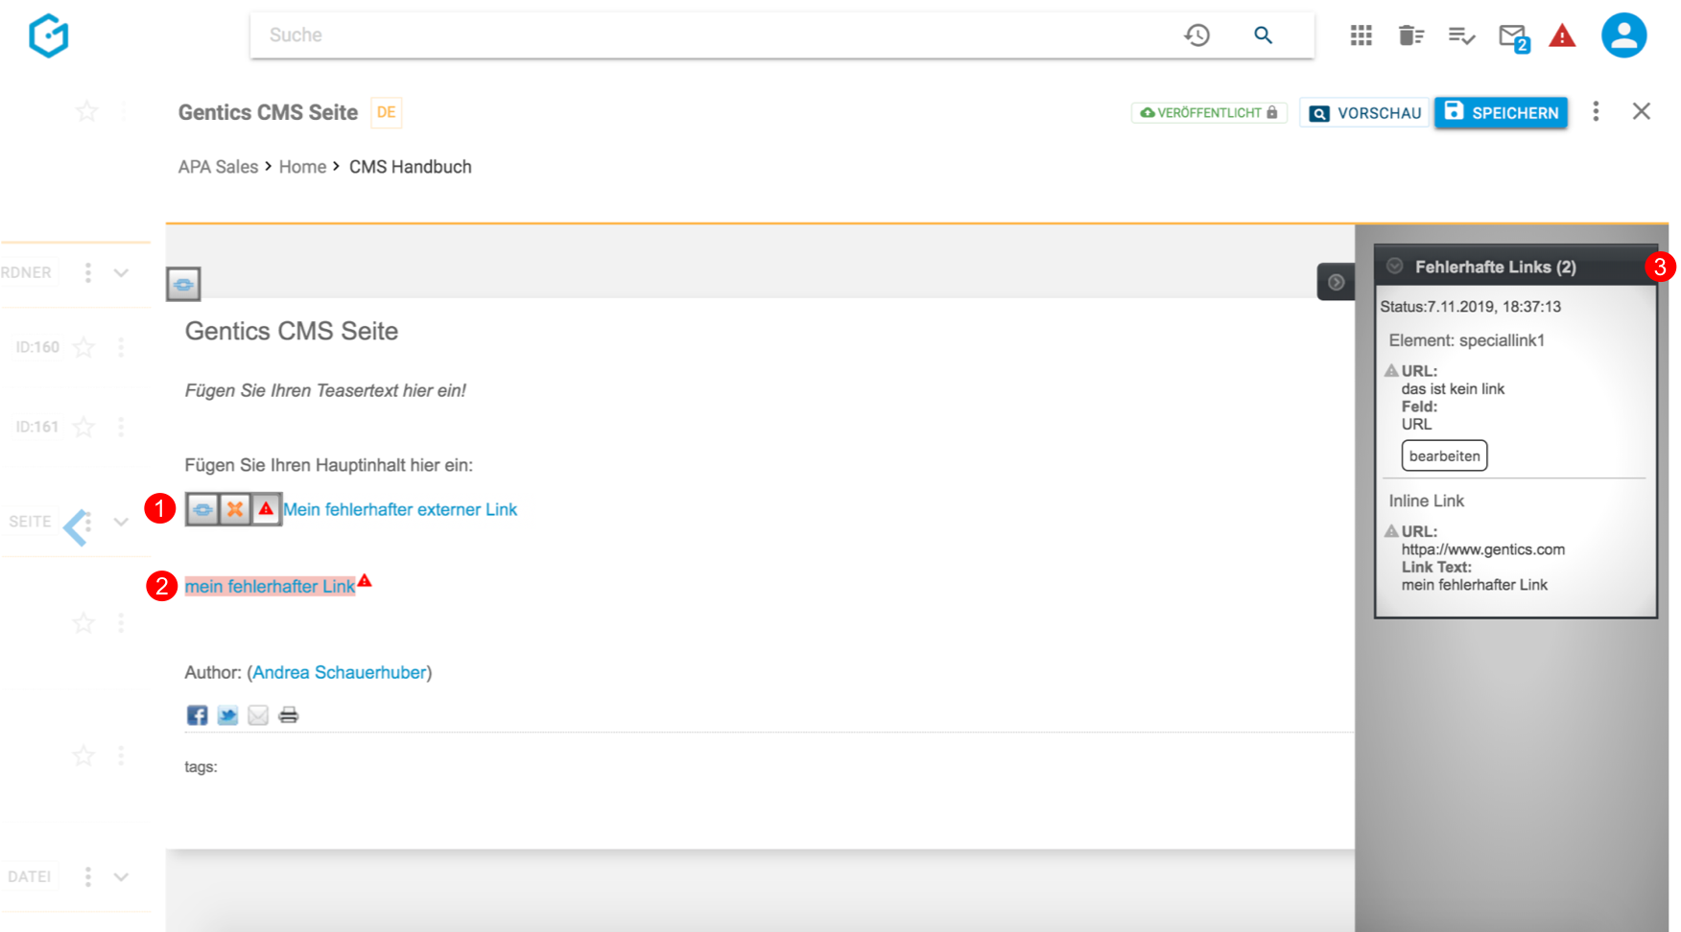Click the SPEICHERN save button

point(1501,112)
